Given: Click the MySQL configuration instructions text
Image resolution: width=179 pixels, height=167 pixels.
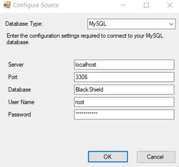Looking at the screenshot, I should (85, 39).
